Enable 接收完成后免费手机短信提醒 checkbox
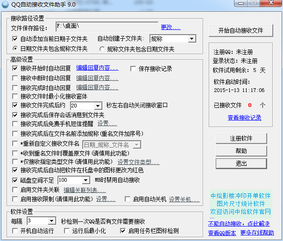This screenshot has height=241, width=283. [15, 124]
